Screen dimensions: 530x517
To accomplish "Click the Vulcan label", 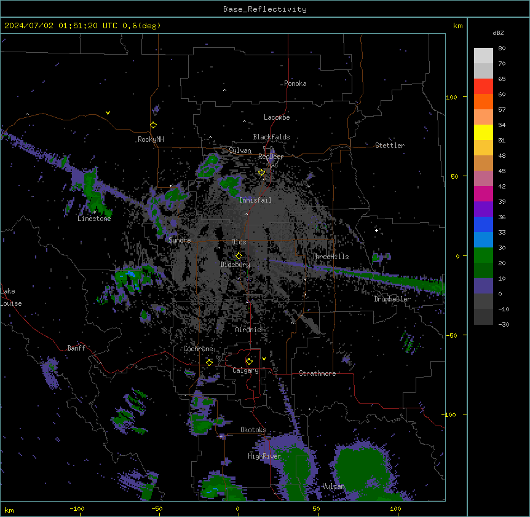I will point(333,486).
